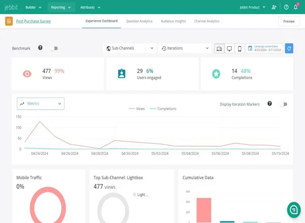This screenshot has width=305, height=223.
Task: Open the add user icon
Action: (274, 7)
